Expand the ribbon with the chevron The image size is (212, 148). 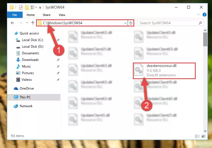[x=198, y=15]
